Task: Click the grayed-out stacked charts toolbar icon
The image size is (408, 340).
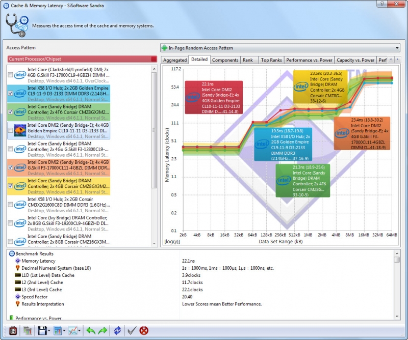Action: (x=28, y=330)
